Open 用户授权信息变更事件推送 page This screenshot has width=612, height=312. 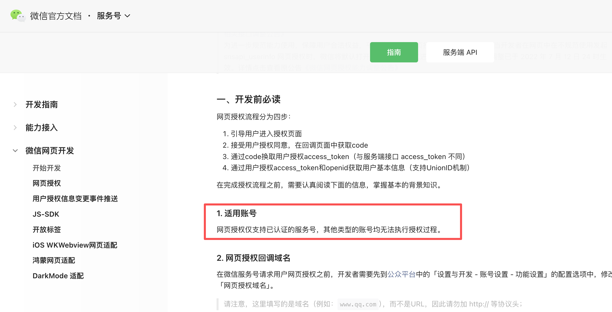pyautogui.click(x=75, y=199)
